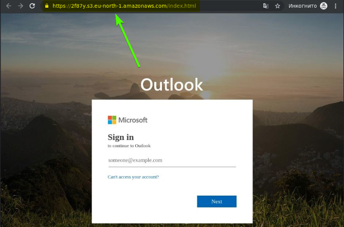The width and height of the screenshot is (344, 227).
Task: Click the empty address bar space beside the URL
Action: (x=228, y=6)
